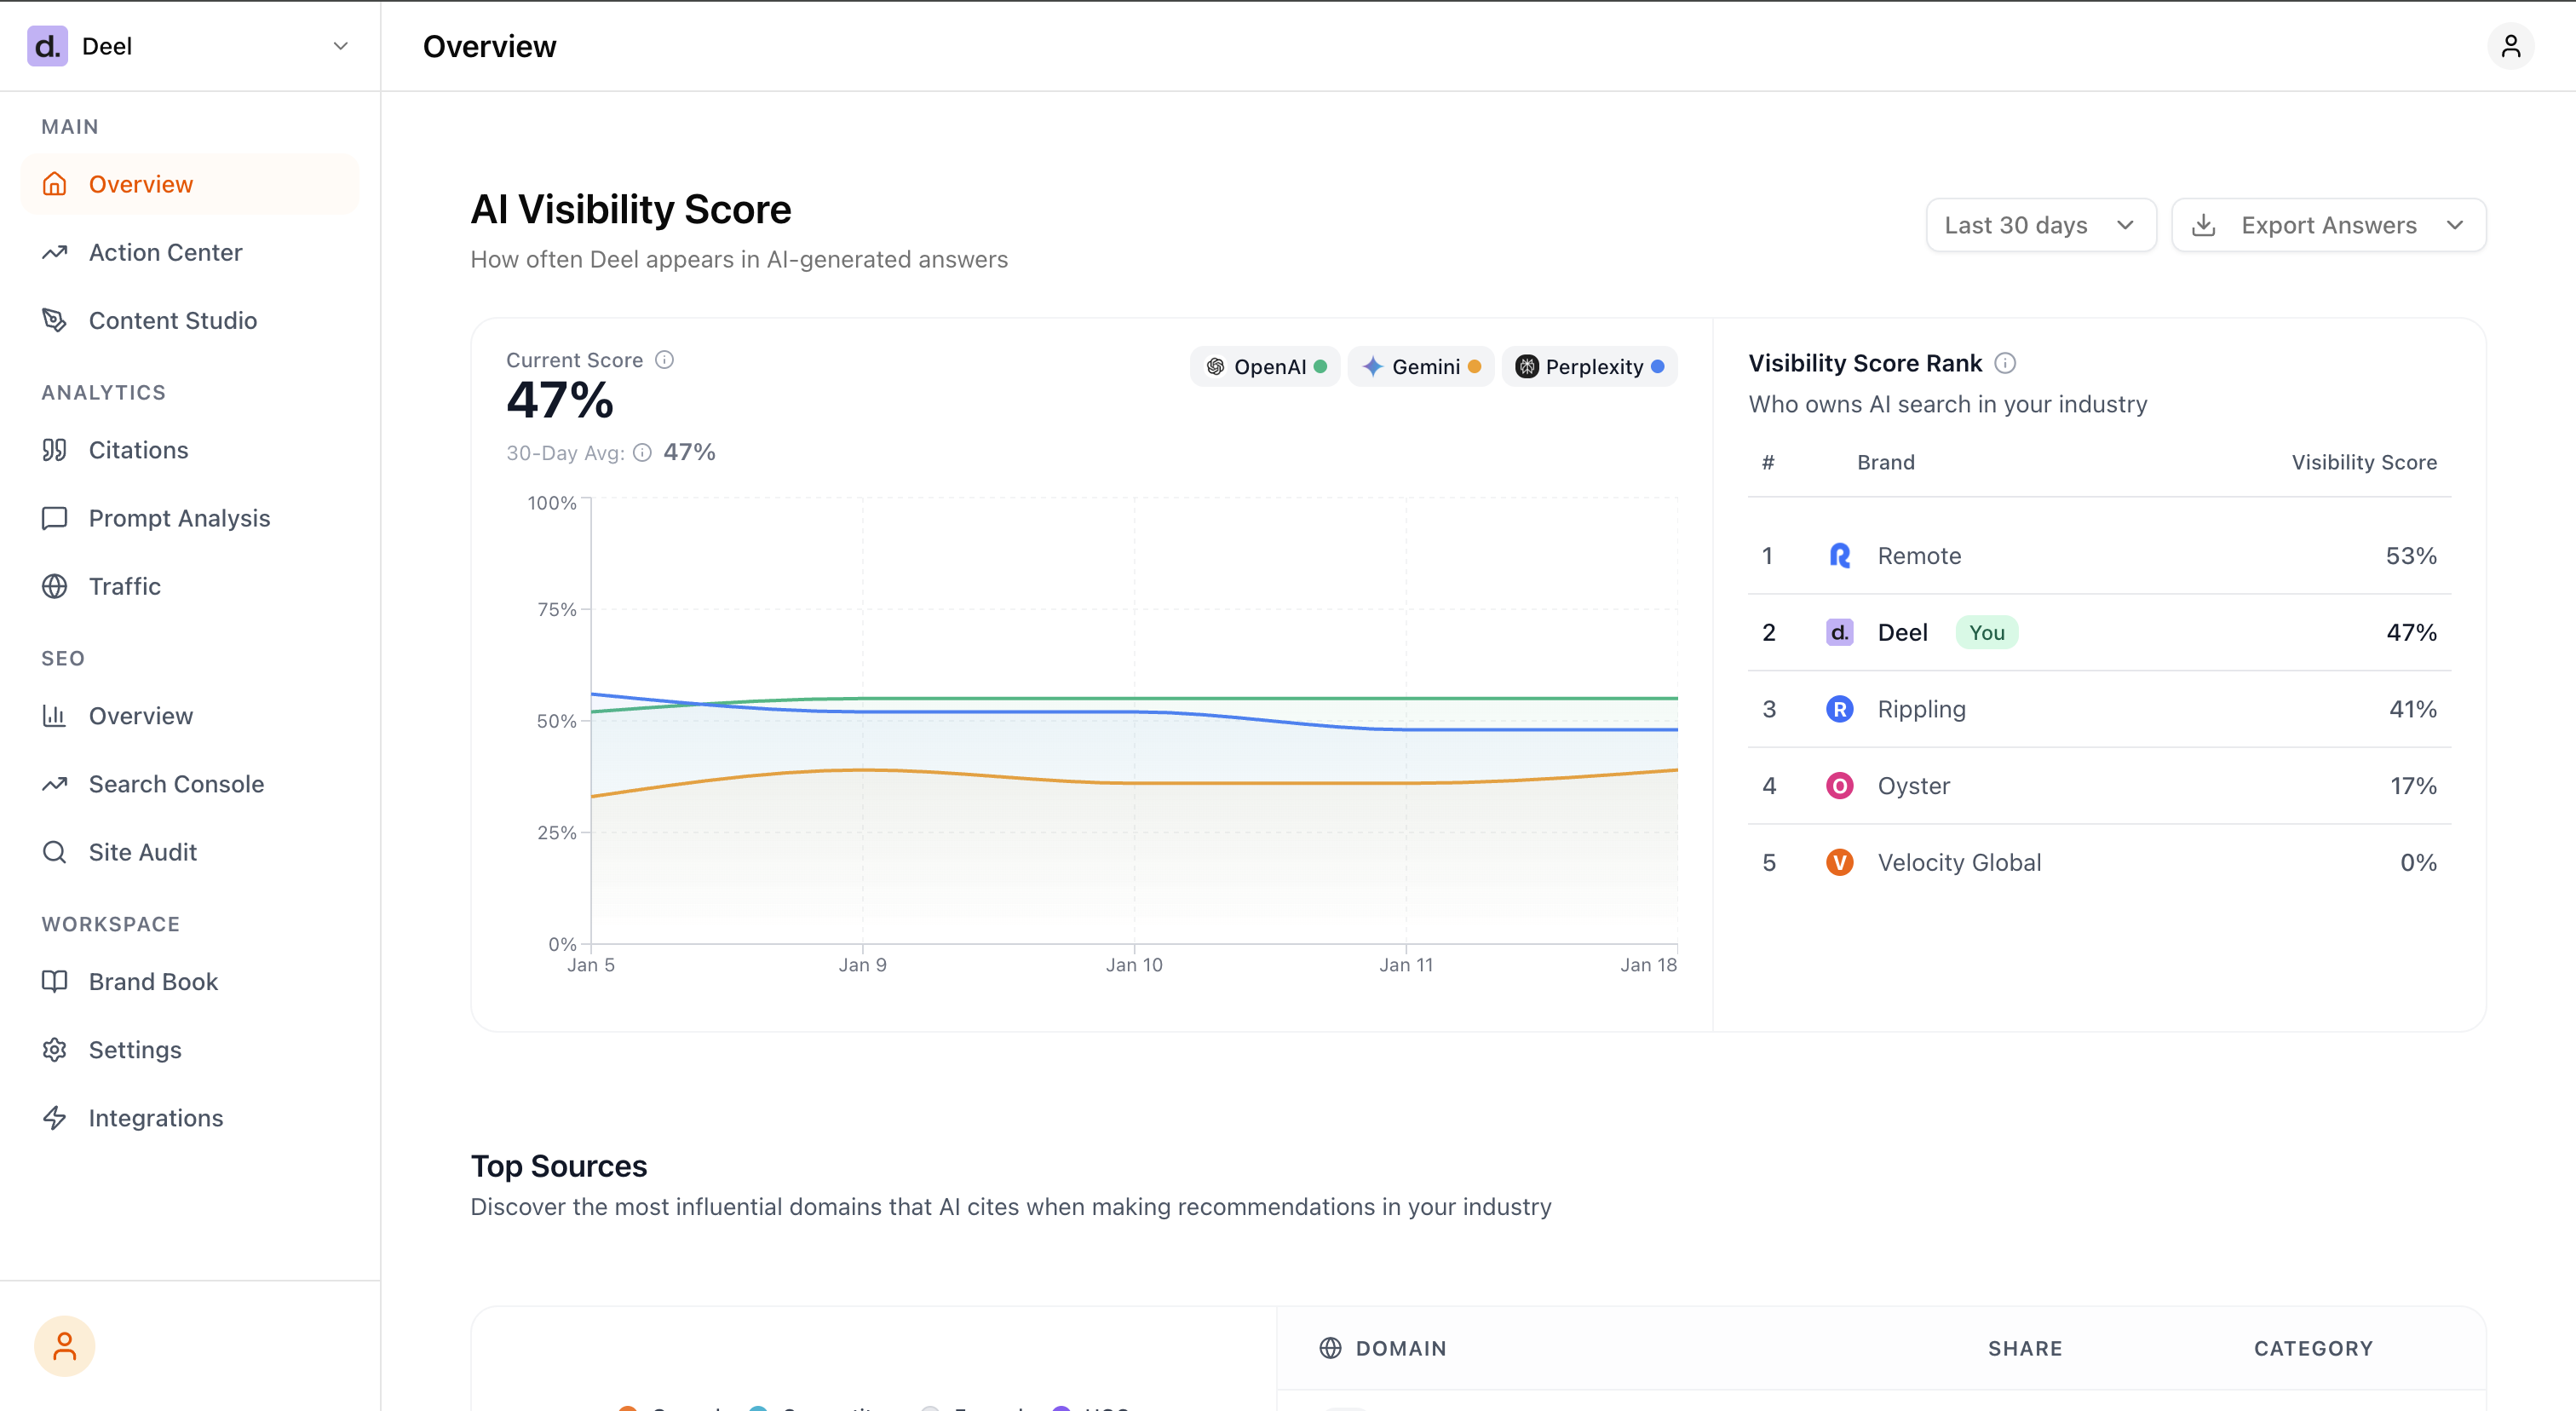Open Search Console under SEO
The width and height of the screenshot is (2576, 1411).
176,784
